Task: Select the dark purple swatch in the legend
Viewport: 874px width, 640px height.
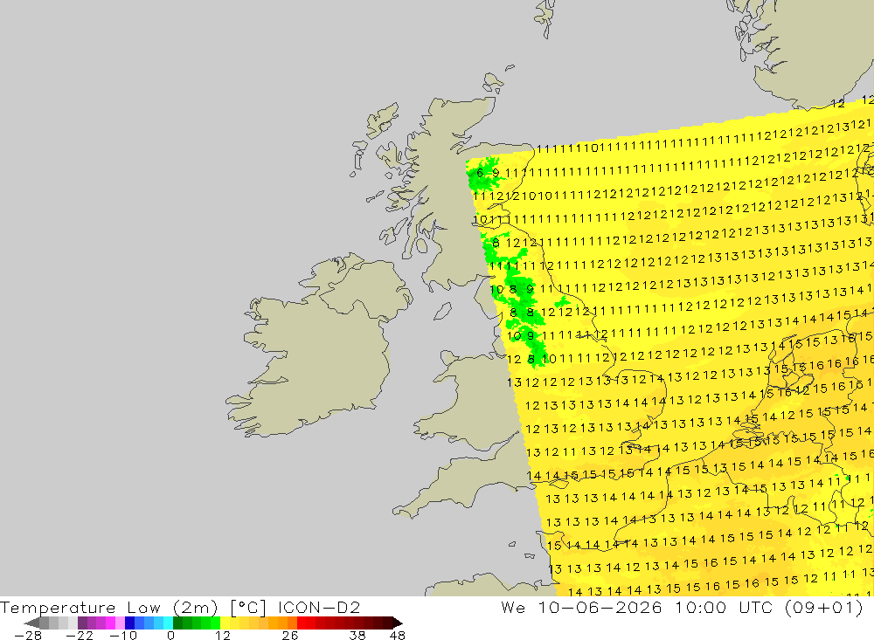Action: 82,623
